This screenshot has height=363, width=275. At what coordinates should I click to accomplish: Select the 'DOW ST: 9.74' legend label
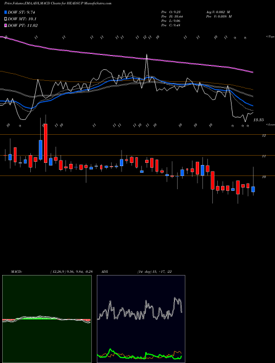pos(21,12)
